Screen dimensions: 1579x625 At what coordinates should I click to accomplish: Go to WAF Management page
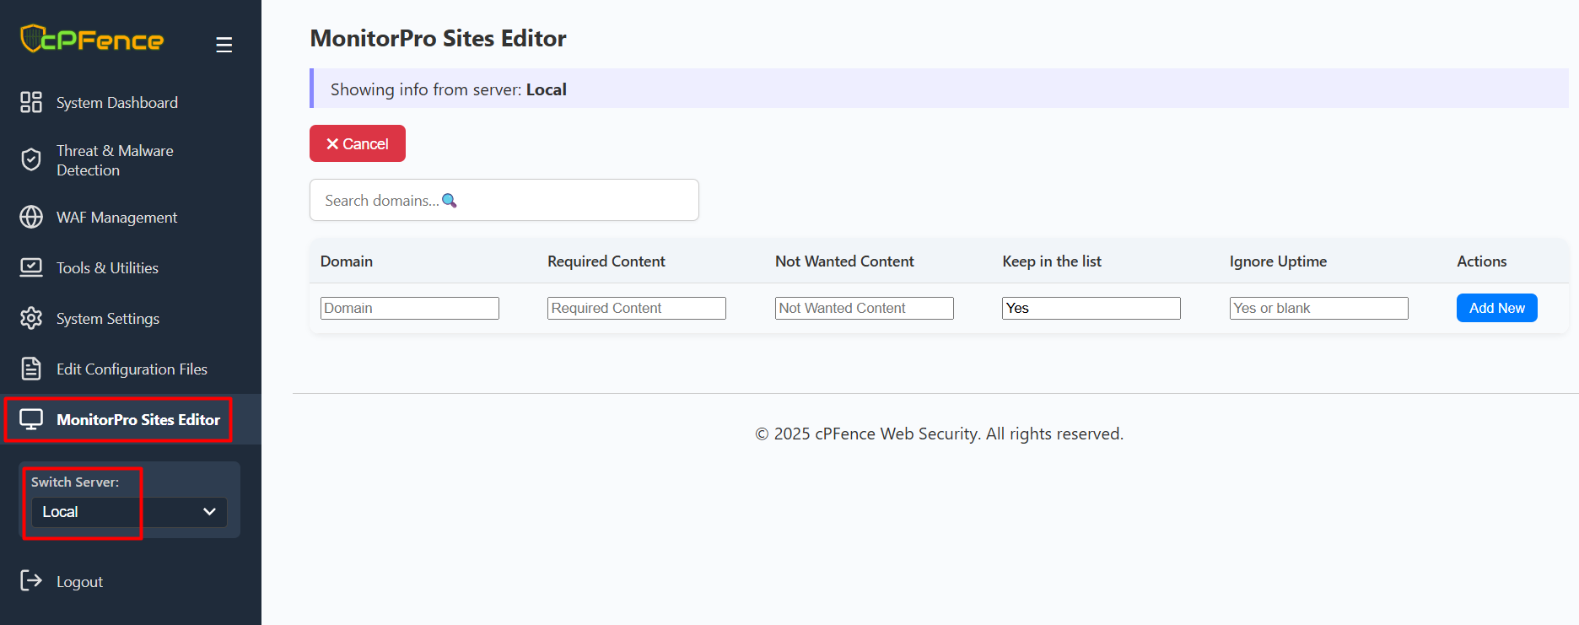coord(116,218)
